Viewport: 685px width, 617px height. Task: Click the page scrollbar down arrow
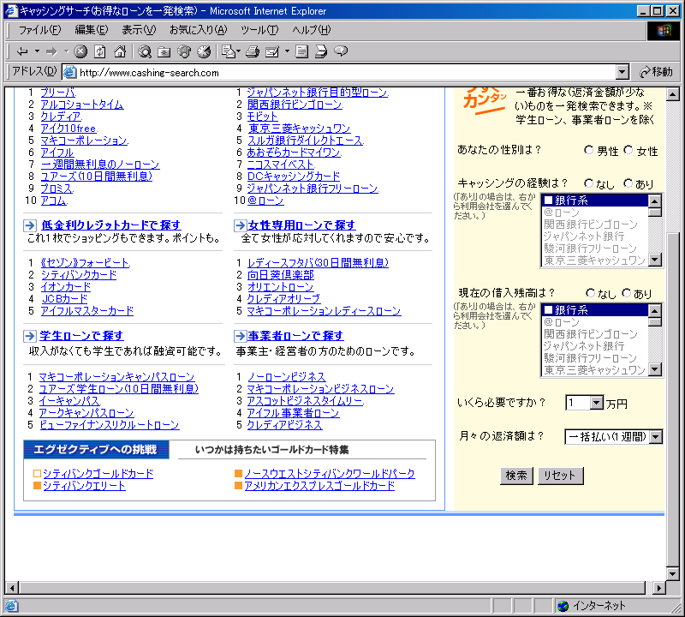(x=672, y=572)
